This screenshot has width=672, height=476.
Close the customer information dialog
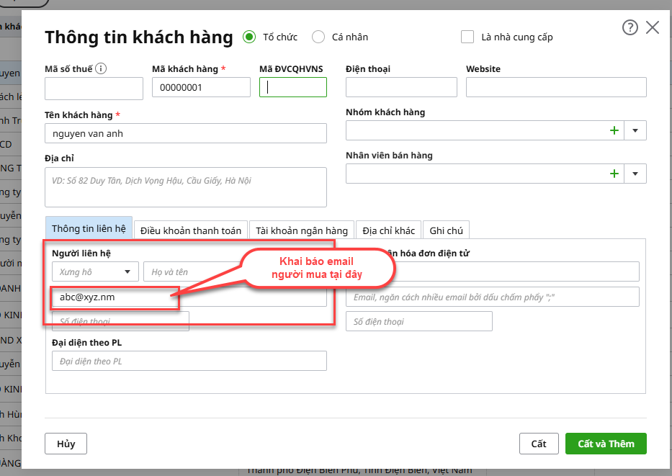tap(653, 28)
